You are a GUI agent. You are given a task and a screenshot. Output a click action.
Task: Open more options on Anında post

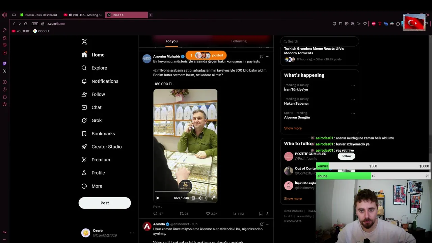268,224
